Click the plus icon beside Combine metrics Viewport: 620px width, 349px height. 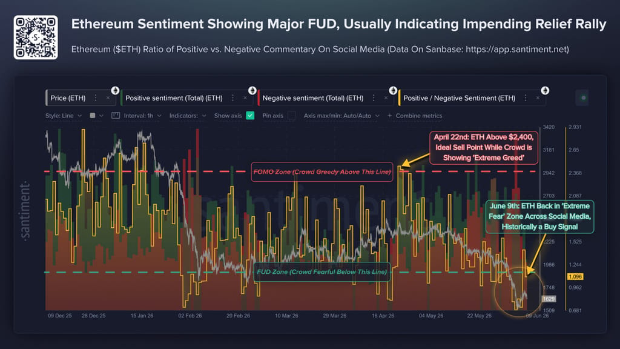(x=389, y=116)
